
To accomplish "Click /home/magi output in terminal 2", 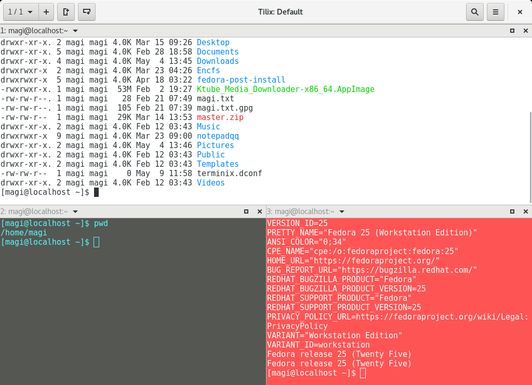I will [24, 233].
